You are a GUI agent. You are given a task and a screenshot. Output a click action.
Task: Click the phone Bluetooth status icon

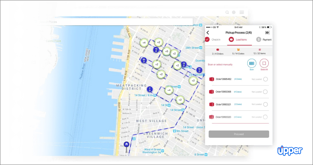click(x=260, y=27)
